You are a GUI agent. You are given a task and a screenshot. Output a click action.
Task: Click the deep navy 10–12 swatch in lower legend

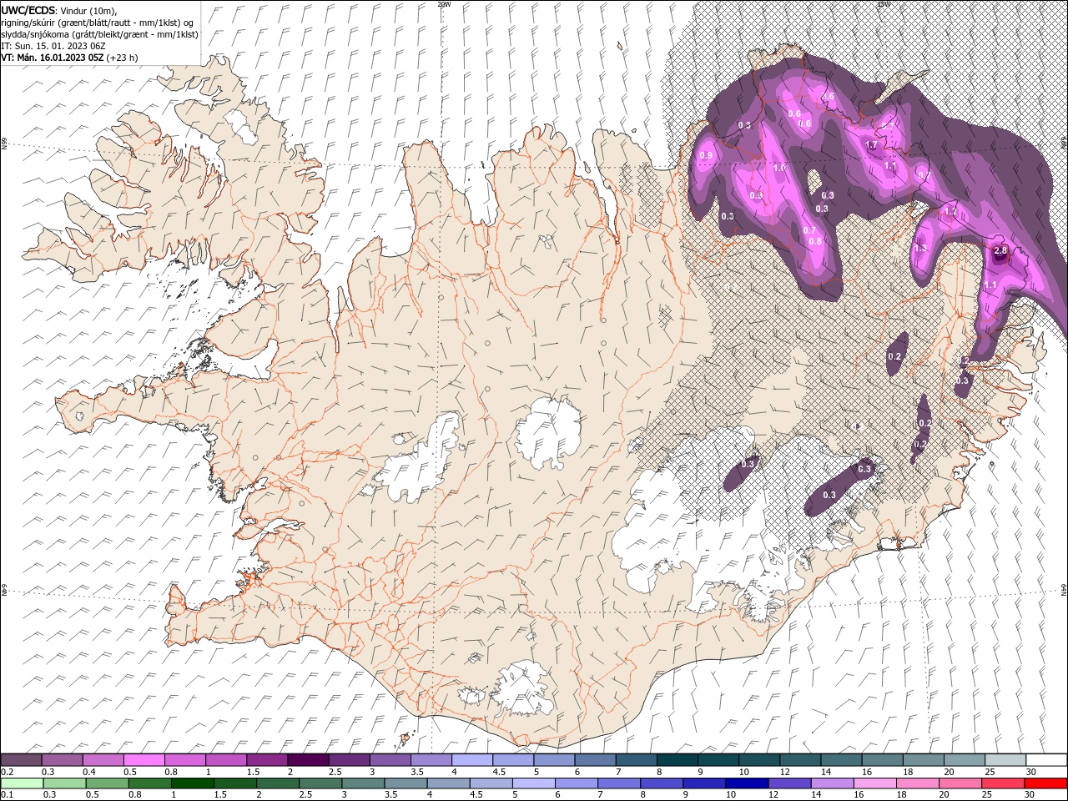coord(746,783)
